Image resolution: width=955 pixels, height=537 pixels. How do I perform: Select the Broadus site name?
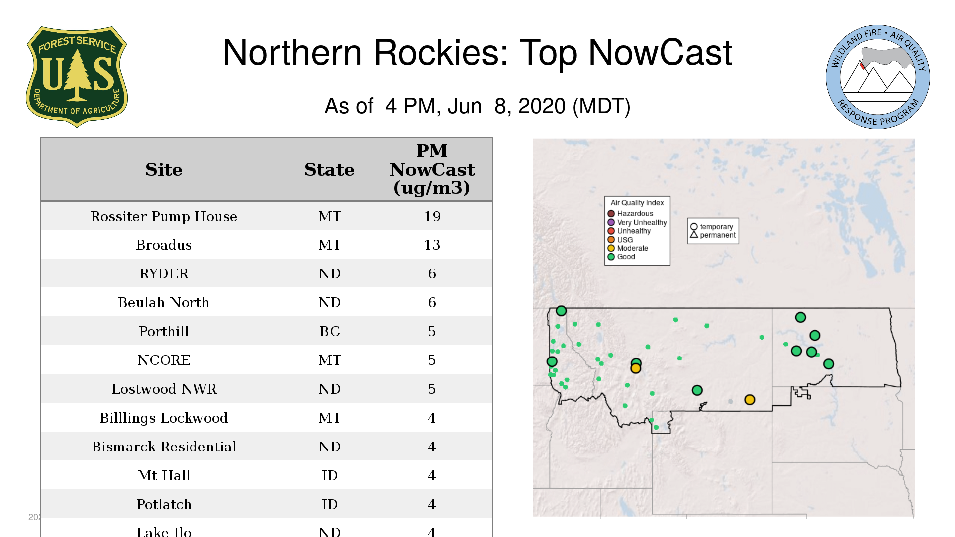tap(164, 245)
